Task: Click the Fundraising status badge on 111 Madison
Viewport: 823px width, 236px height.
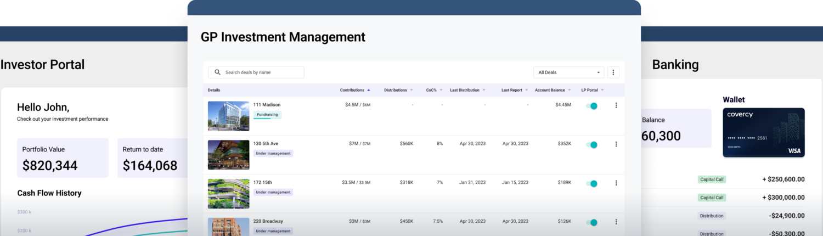Action: (x=267, y=115)
